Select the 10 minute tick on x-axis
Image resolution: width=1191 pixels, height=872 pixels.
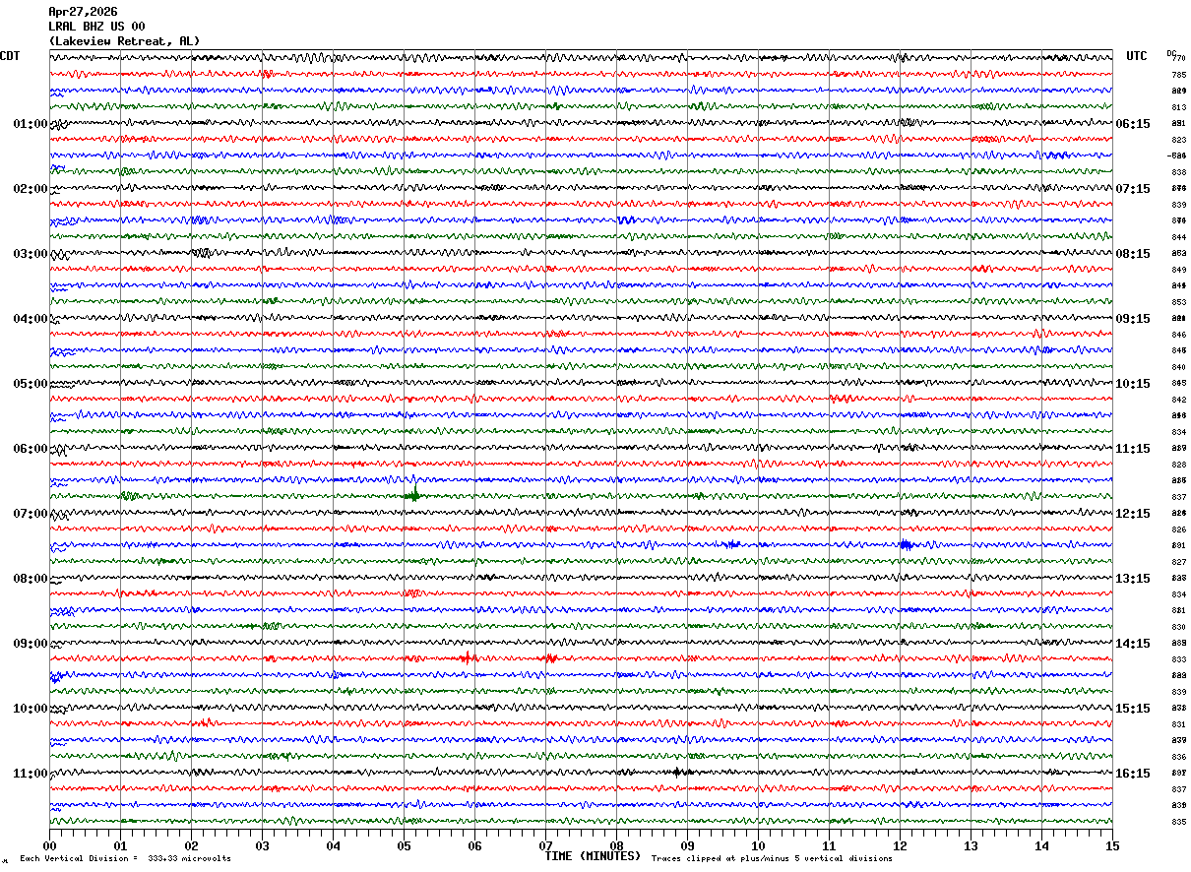pyautogui.click(x=758, y=846)
